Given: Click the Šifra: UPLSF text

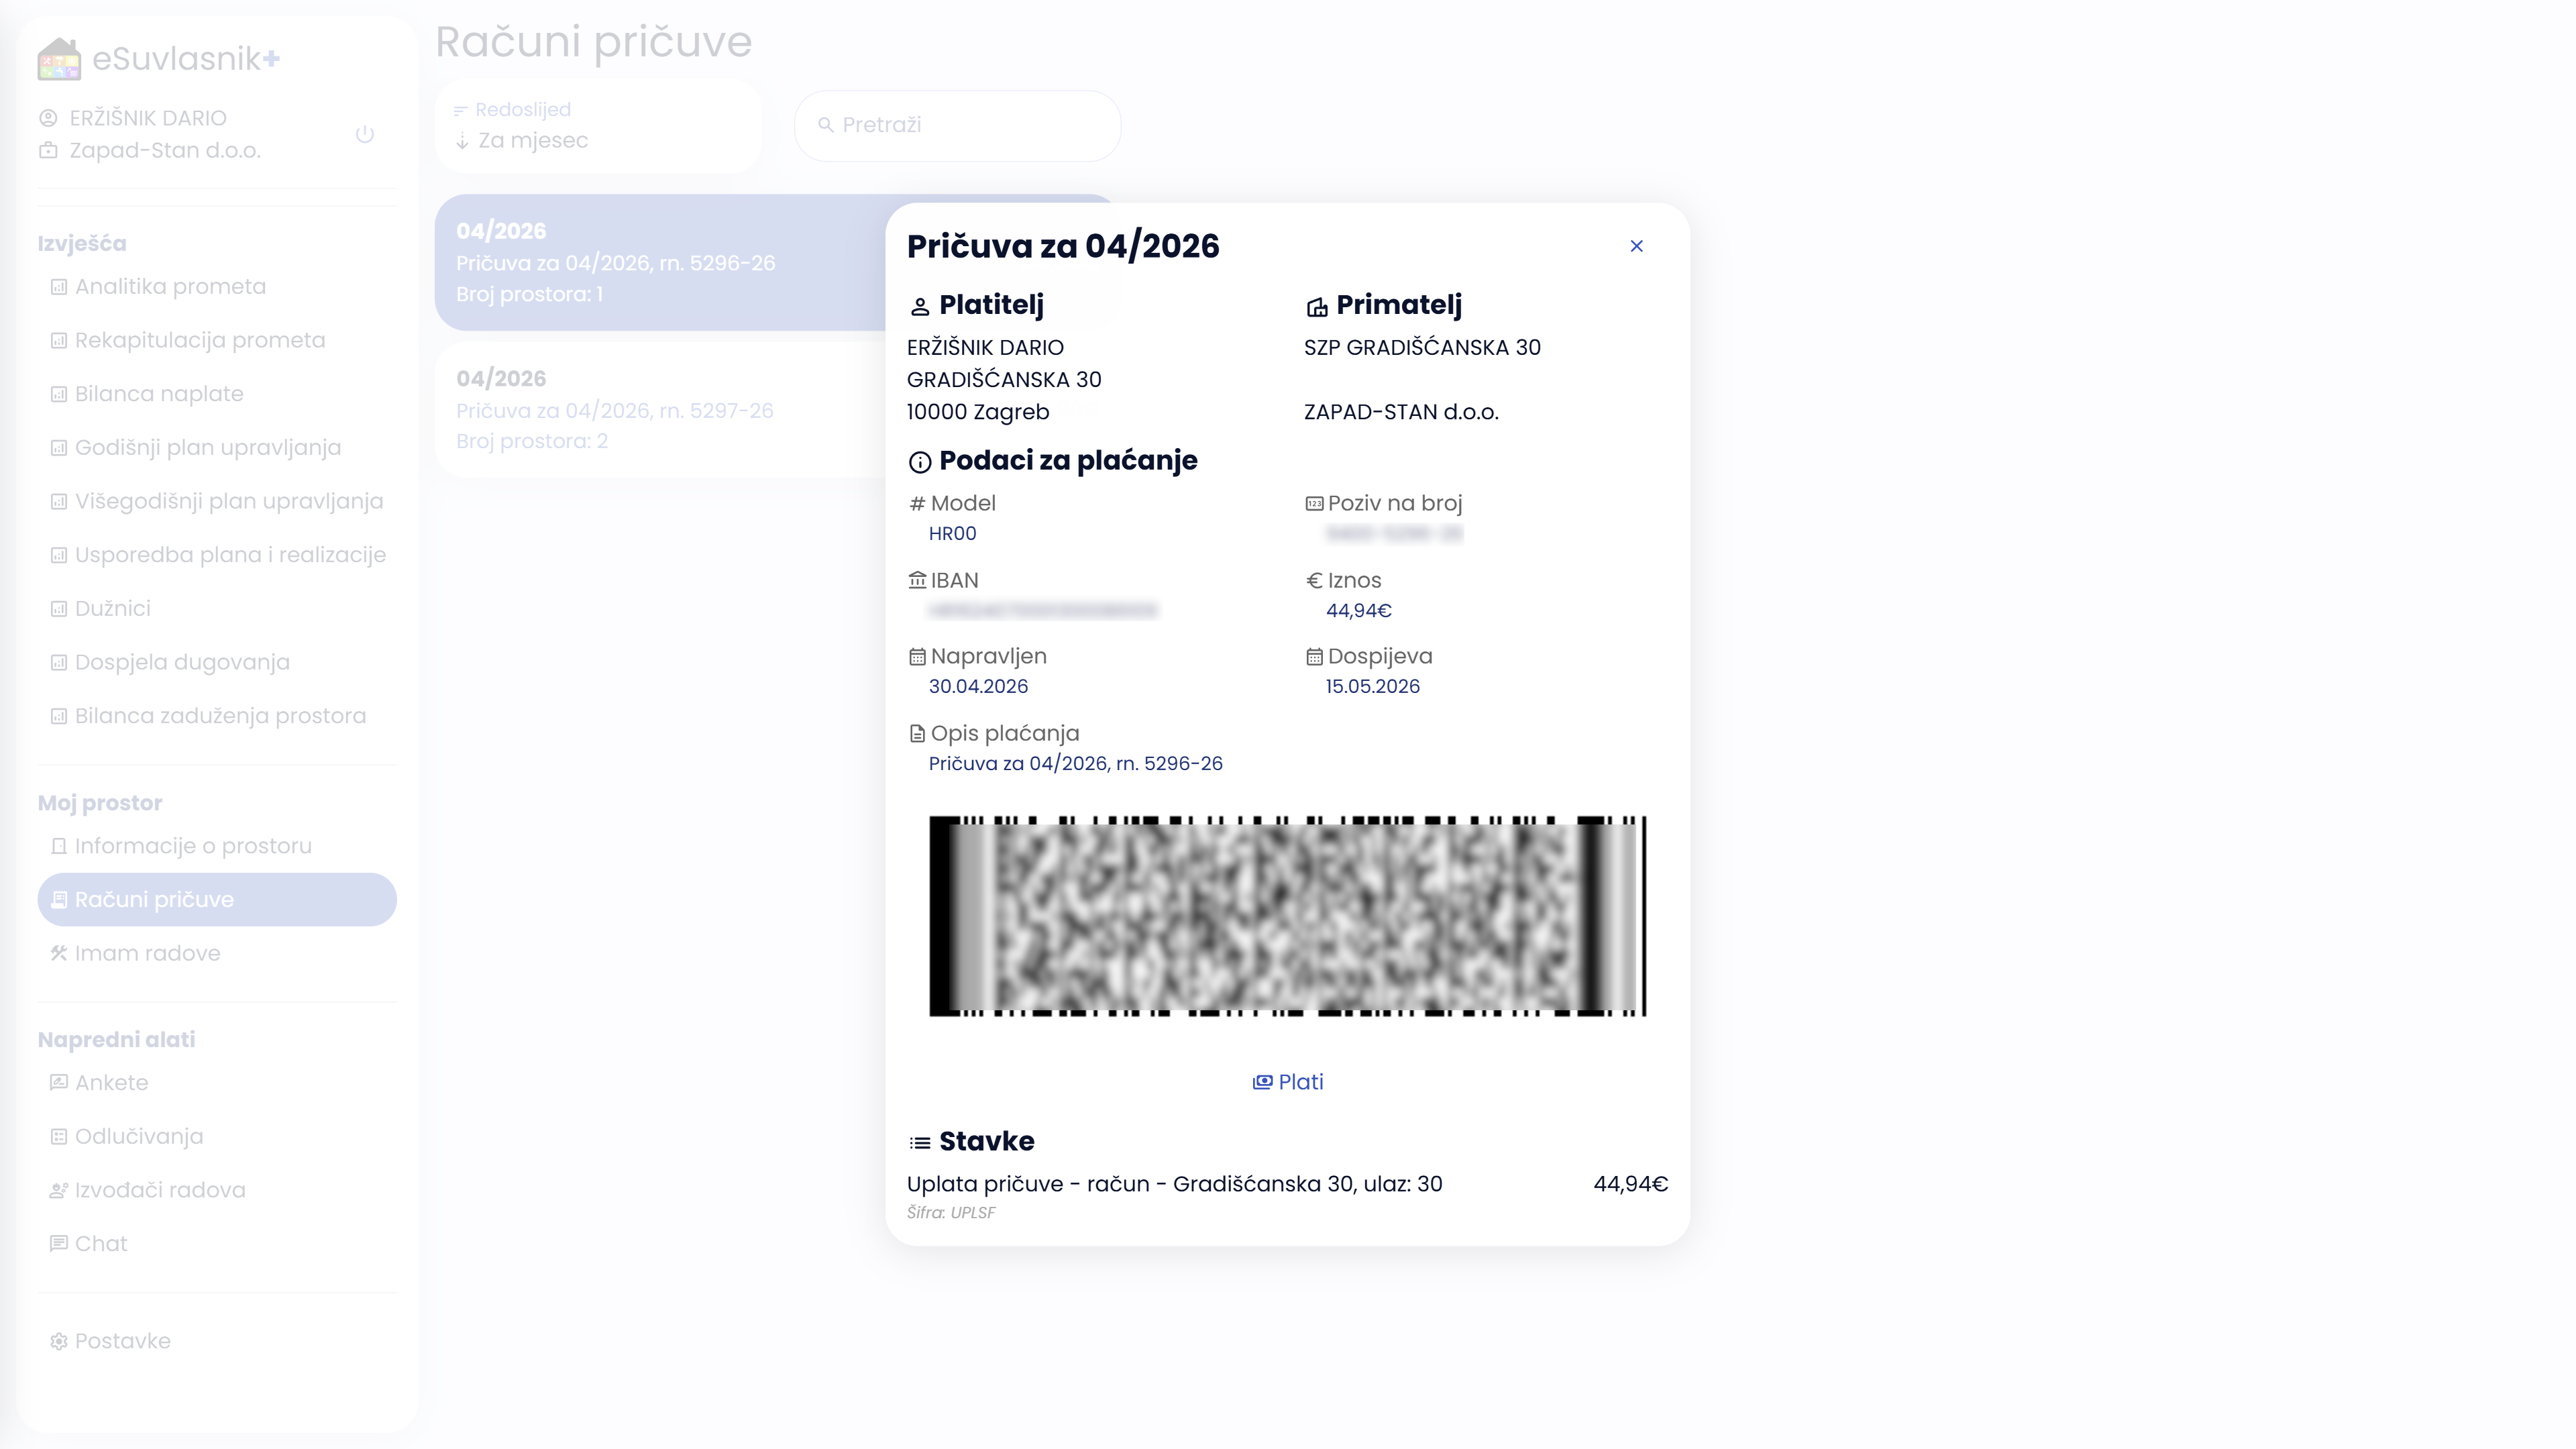Looking at the screenshot, I should pos(951,1213).
